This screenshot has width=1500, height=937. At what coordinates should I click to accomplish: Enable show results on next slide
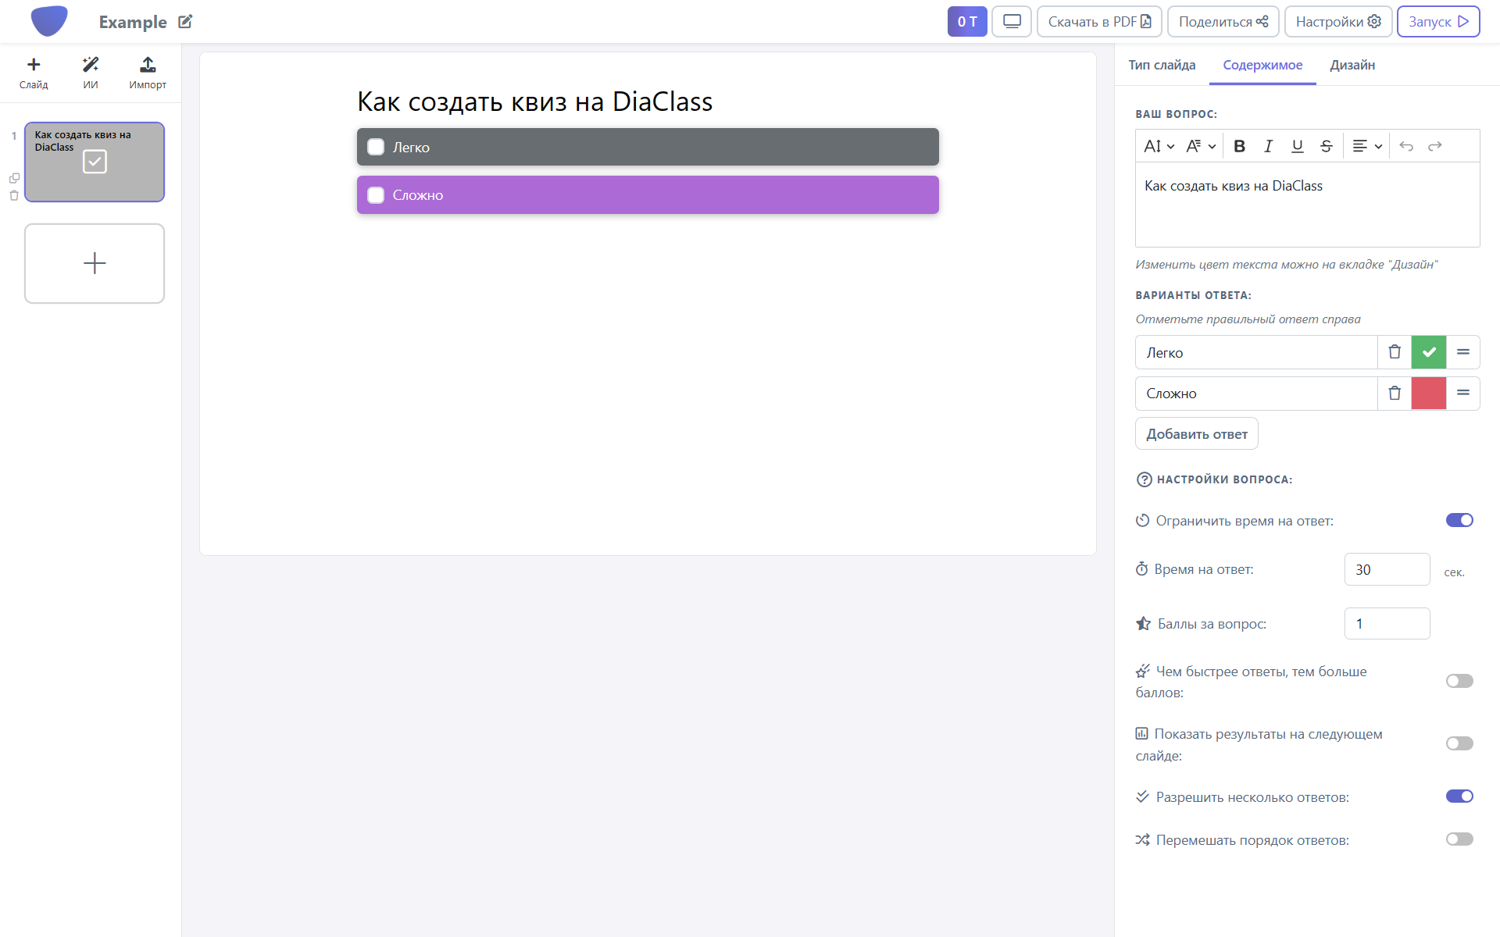click(x=1459, y=743)
